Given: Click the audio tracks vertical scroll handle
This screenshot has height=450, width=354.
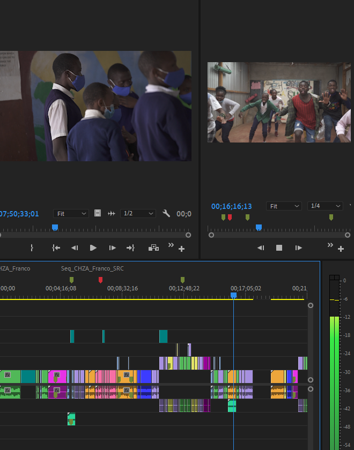Looking at the screenshot, I should 311,389.
